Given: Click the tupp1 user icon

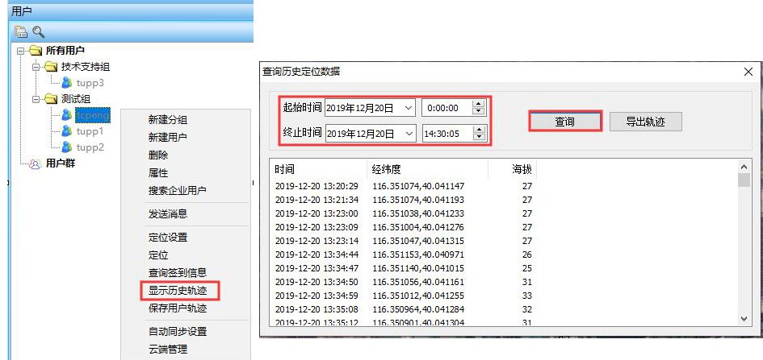Looking at the screenshot, I should pos(67,131).
